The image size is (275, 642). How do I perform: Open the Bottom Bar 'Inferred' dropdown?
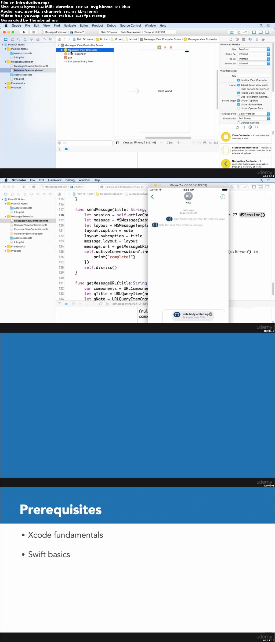click(x=254, y=64)
